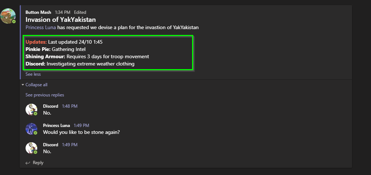The width and height of the screenshot is (371, 175).
Task: Click the Collapse all triangle arrow
Action: [x=23, y=85]
